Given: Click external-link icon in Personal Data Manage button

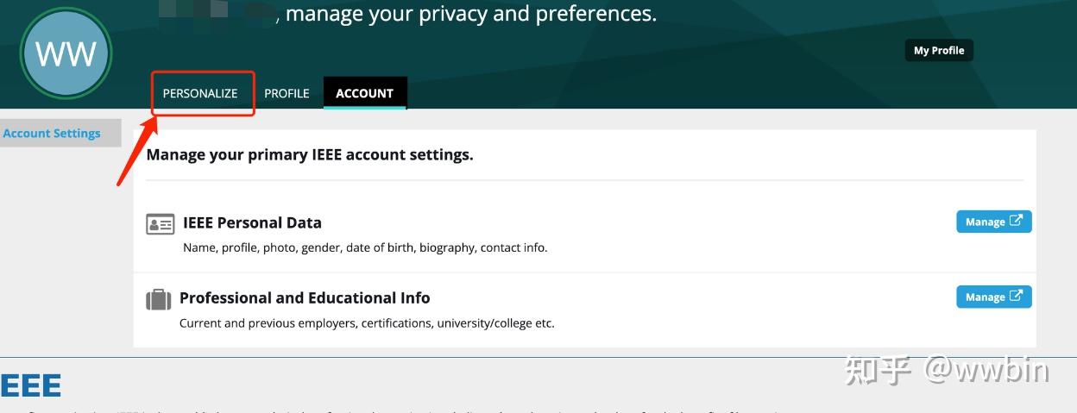Looking at the screenshot, I should pyautogui.click(x=1017, y=221).
